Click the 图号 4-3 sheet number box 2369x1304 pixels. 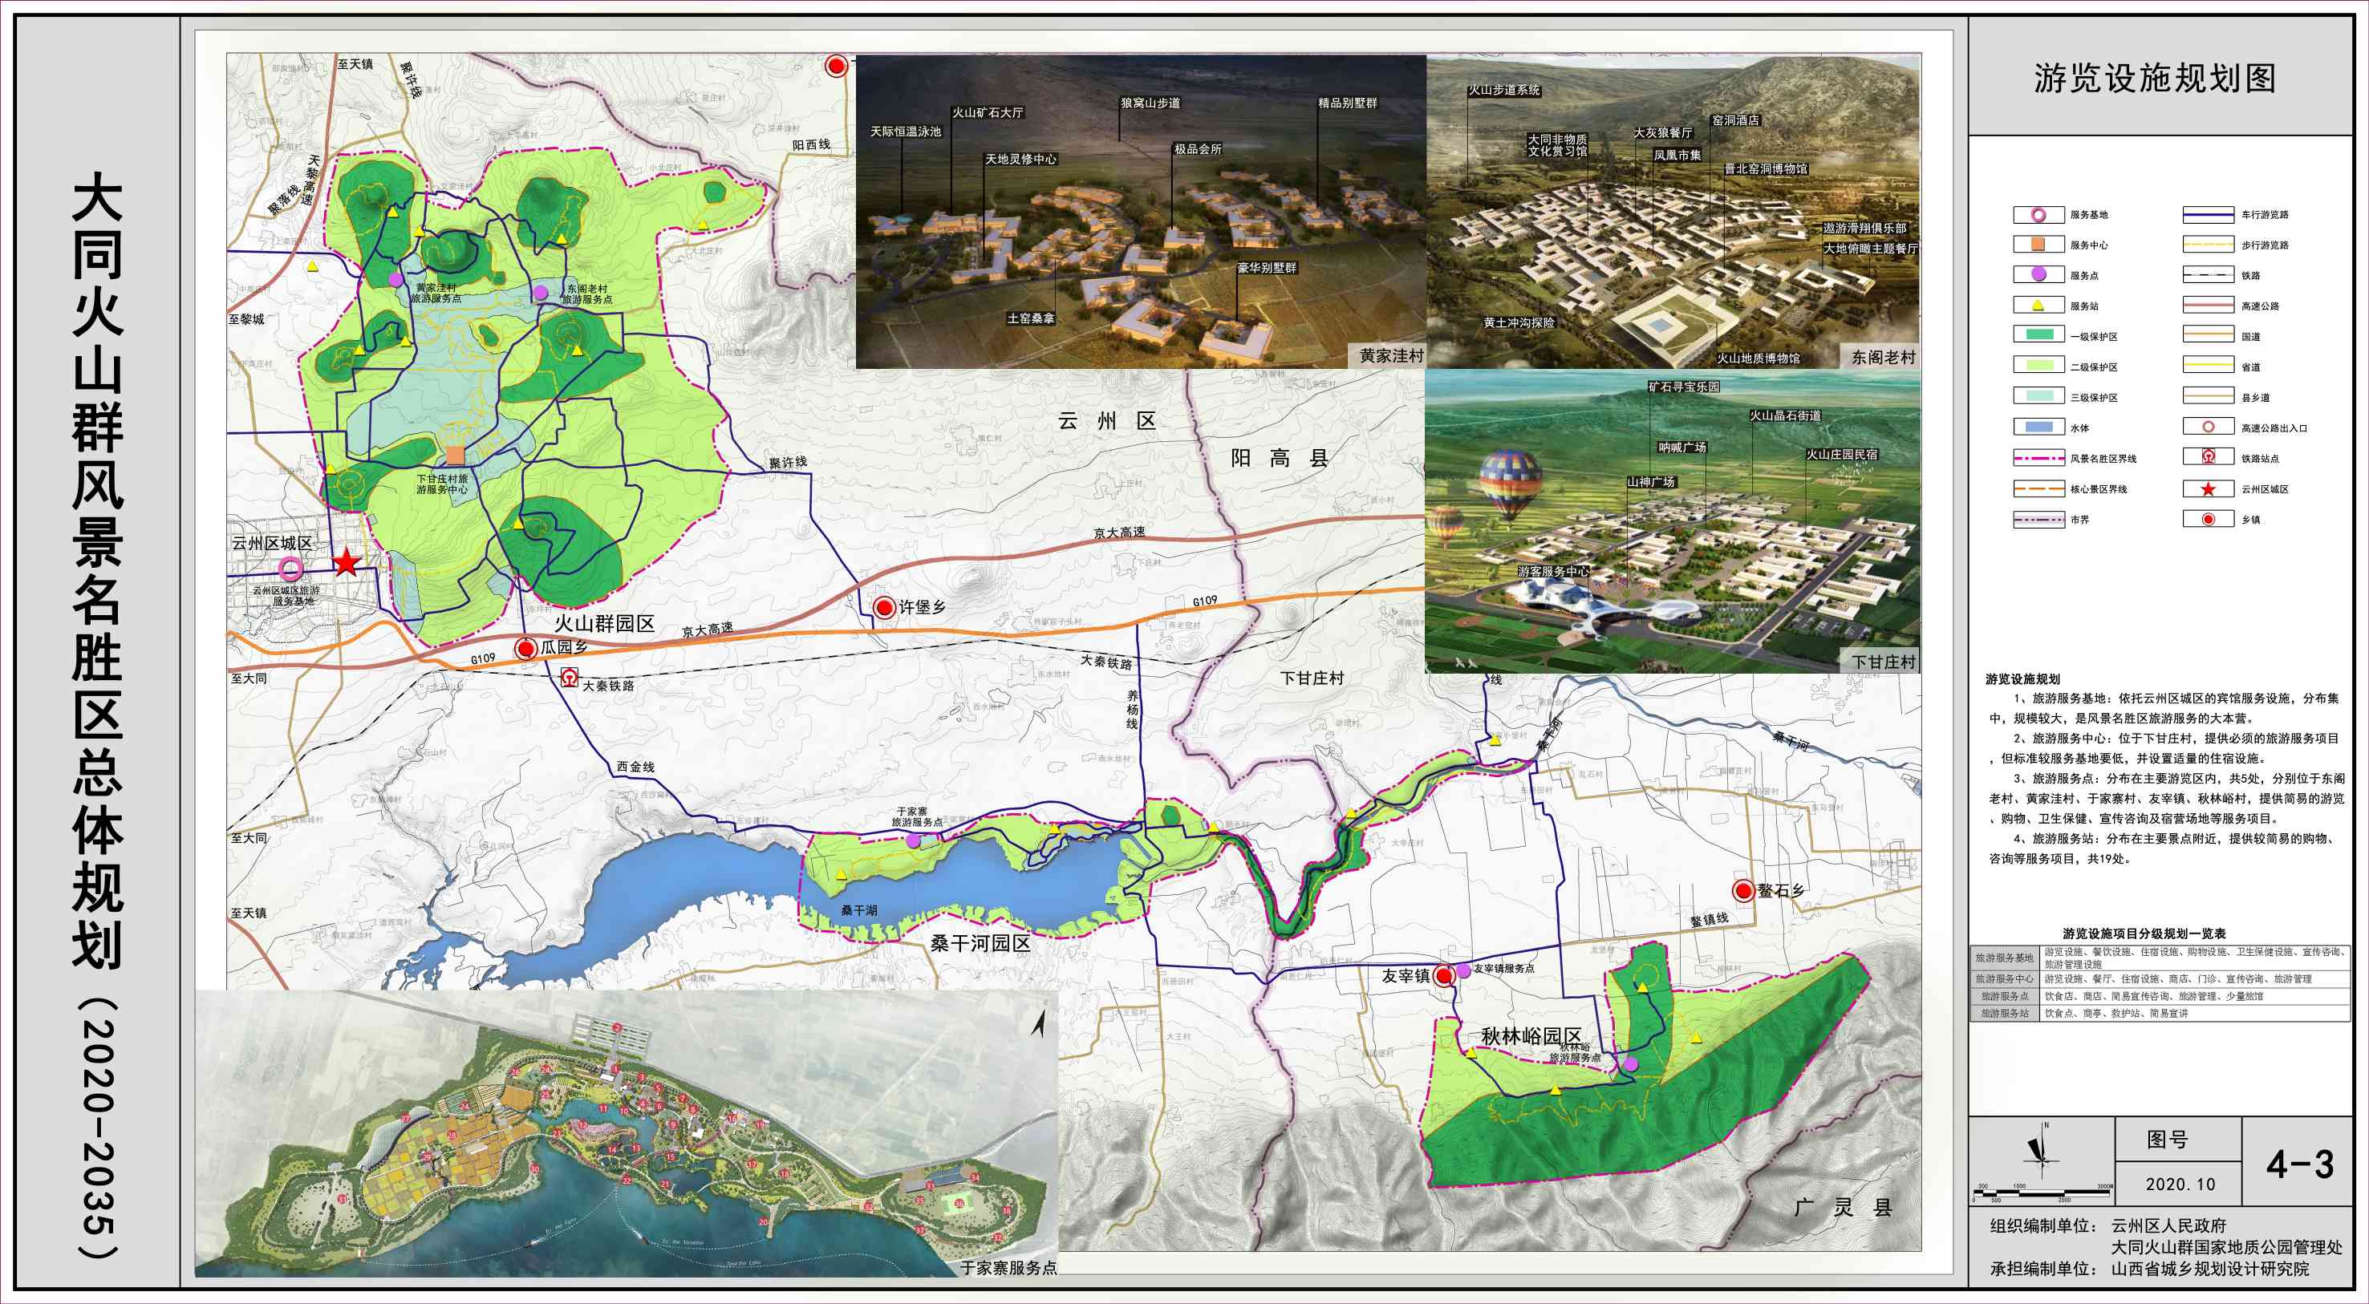click(2299, 1164)
